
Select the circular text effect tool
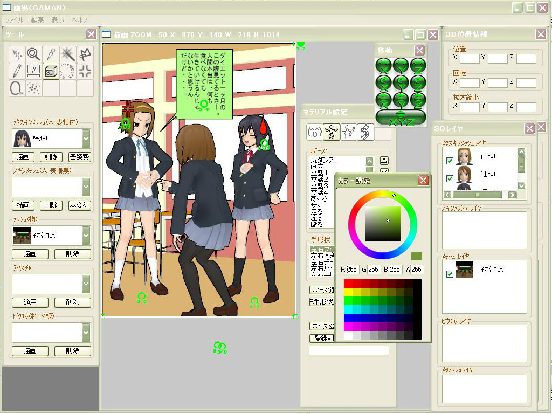pyautogui.click(x=68, y=72)
